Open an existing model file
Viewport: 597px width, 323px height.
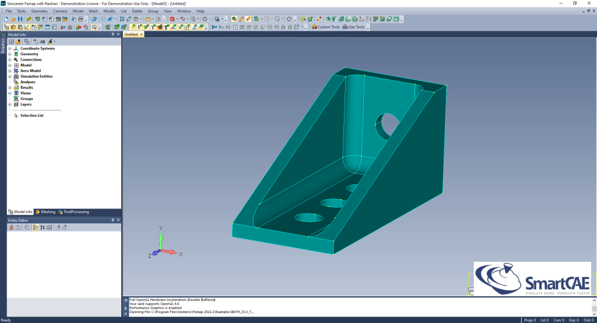13,19
